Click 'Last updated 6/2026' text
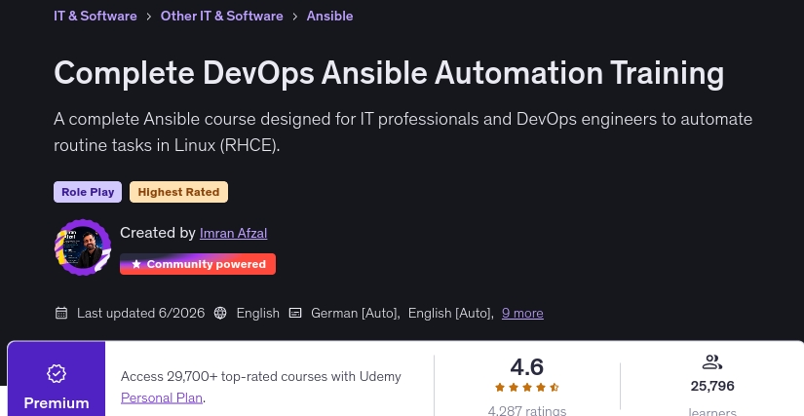Viewport: 804px width, 416px height. point(140,313)
